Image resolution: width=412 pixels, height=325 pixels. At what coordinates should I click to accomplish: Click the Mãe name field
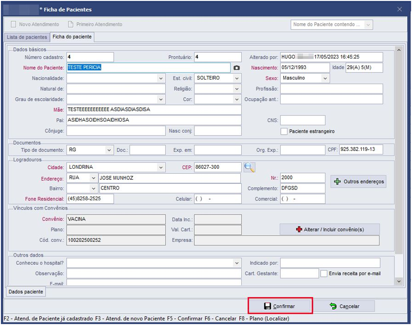[x=154, y=110]
